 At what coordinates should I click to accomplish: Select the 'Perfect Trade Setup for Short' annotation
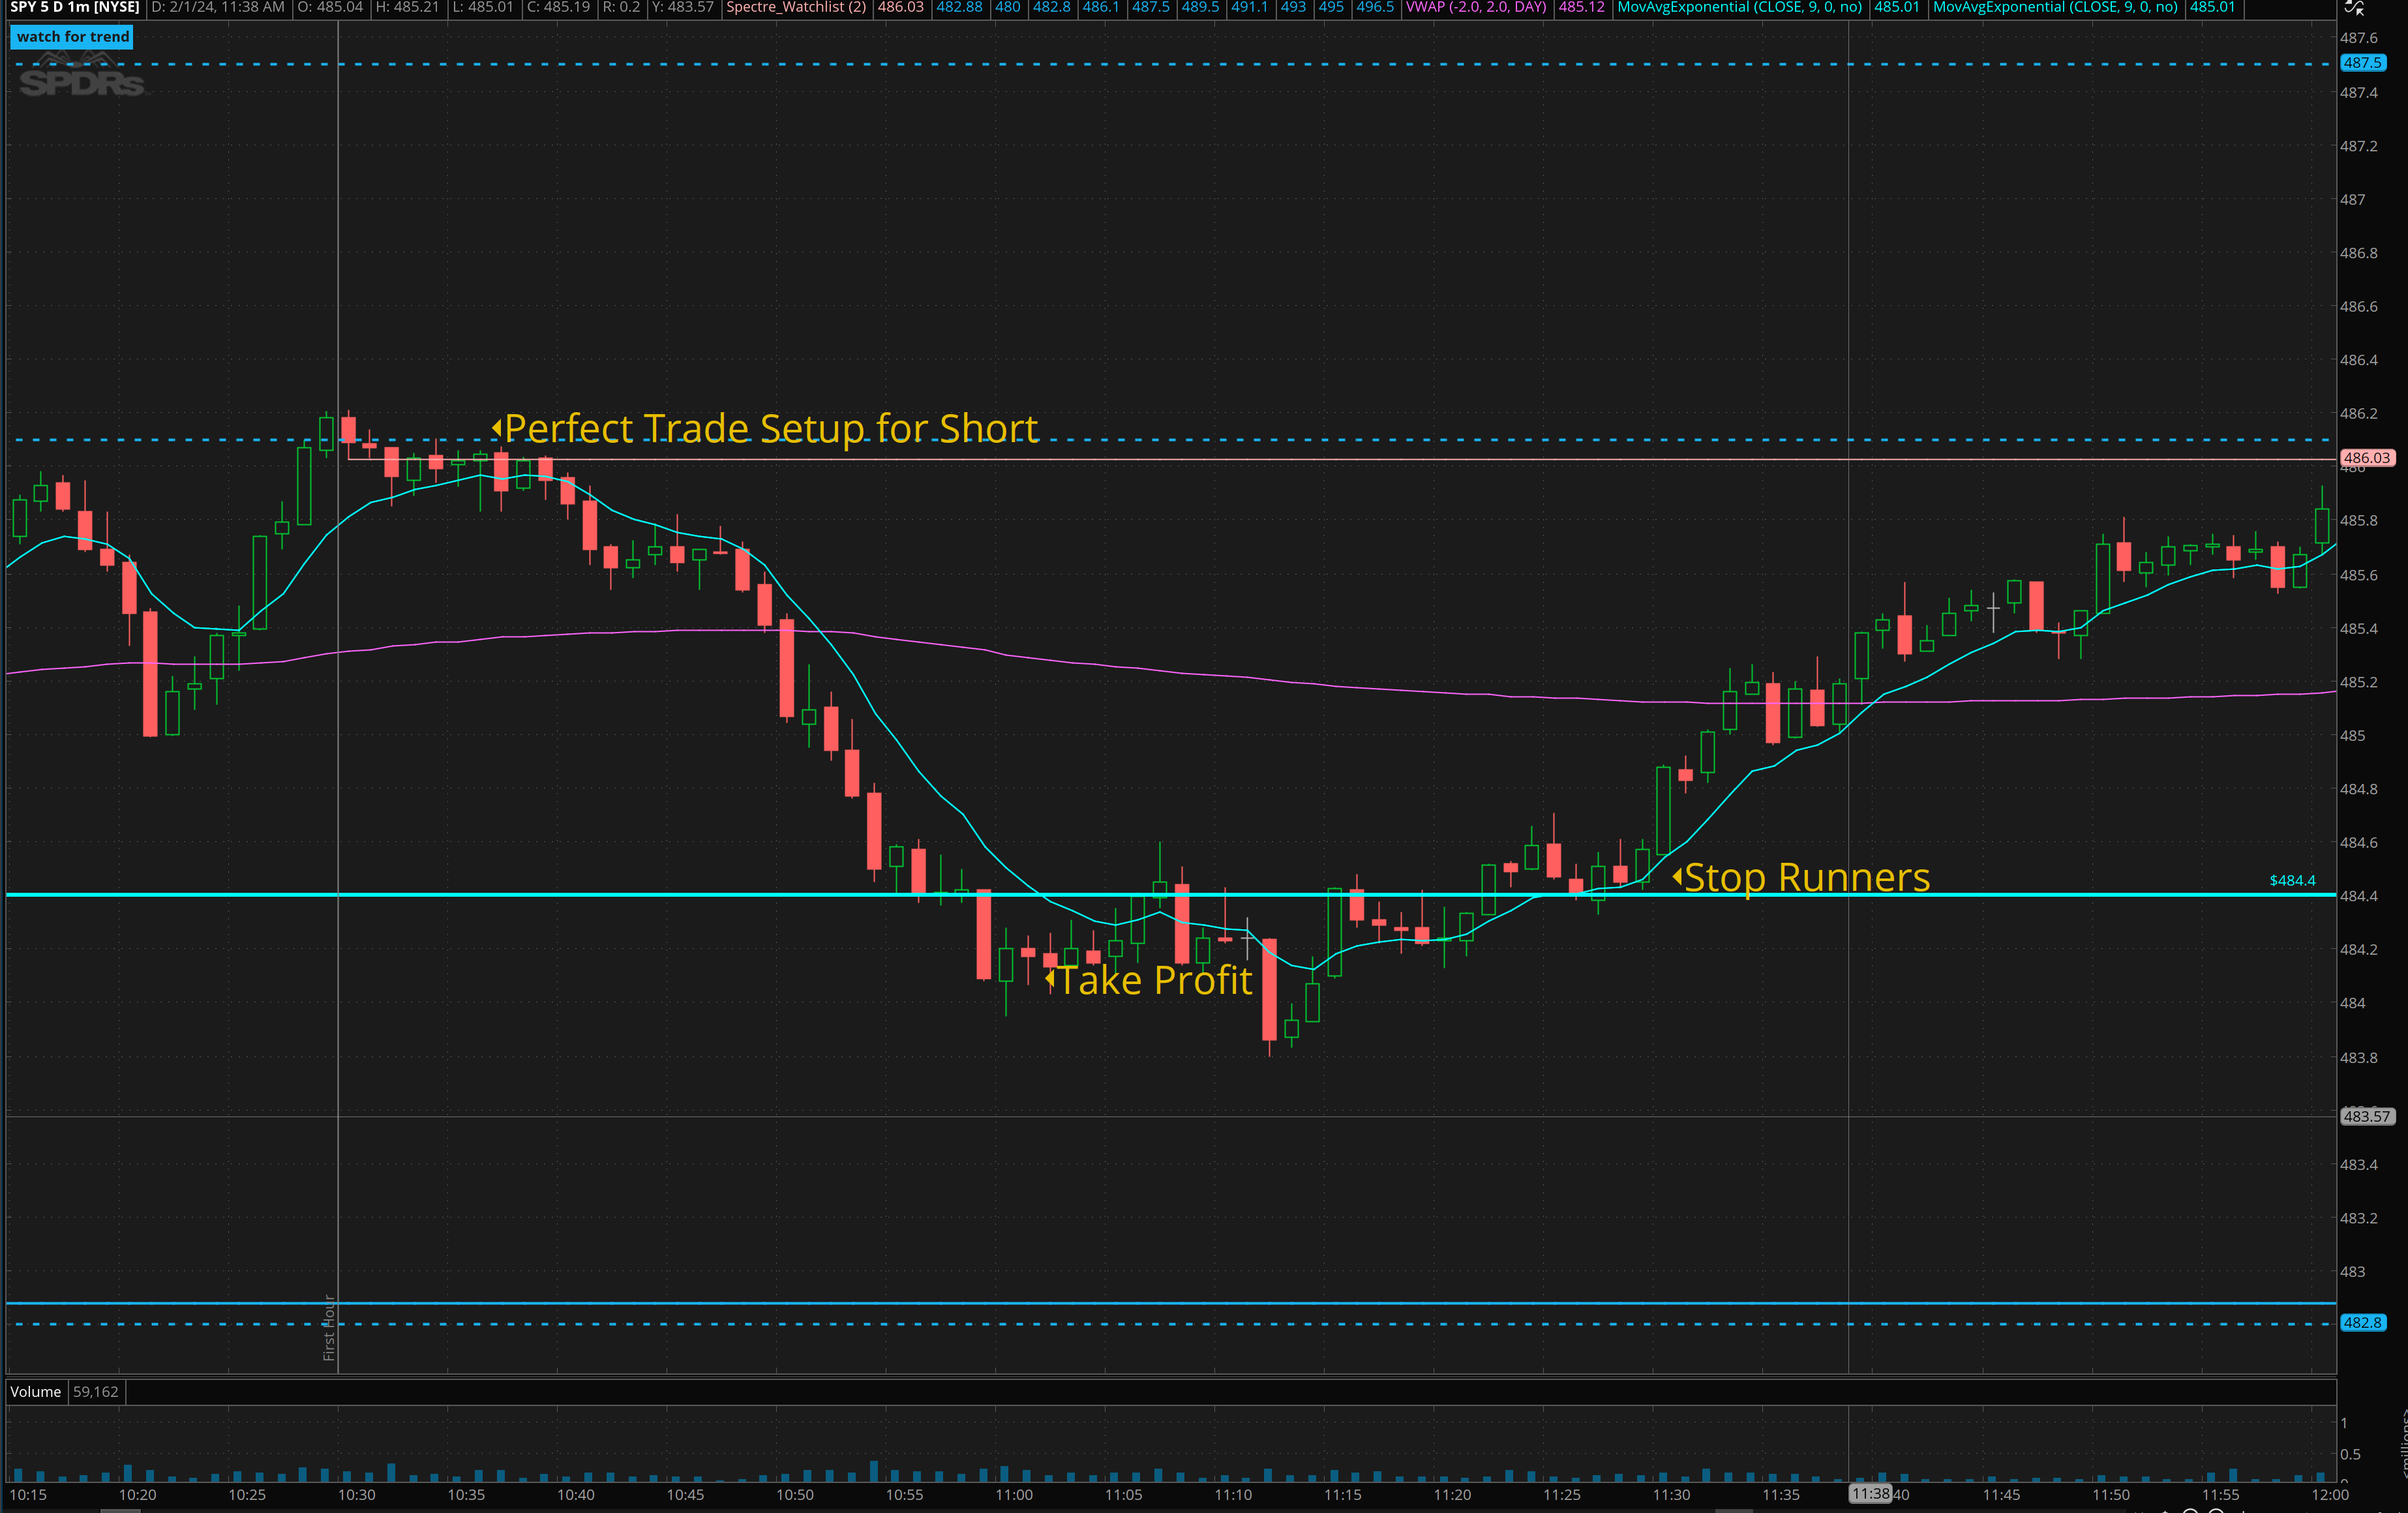pos(771,428)
